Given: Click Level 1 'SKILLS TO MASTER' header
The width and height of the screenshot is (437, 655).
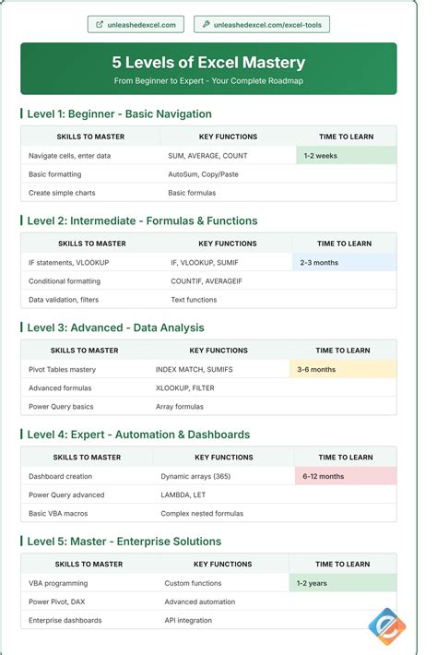Looking at the screenshot, I should point(90,137).
